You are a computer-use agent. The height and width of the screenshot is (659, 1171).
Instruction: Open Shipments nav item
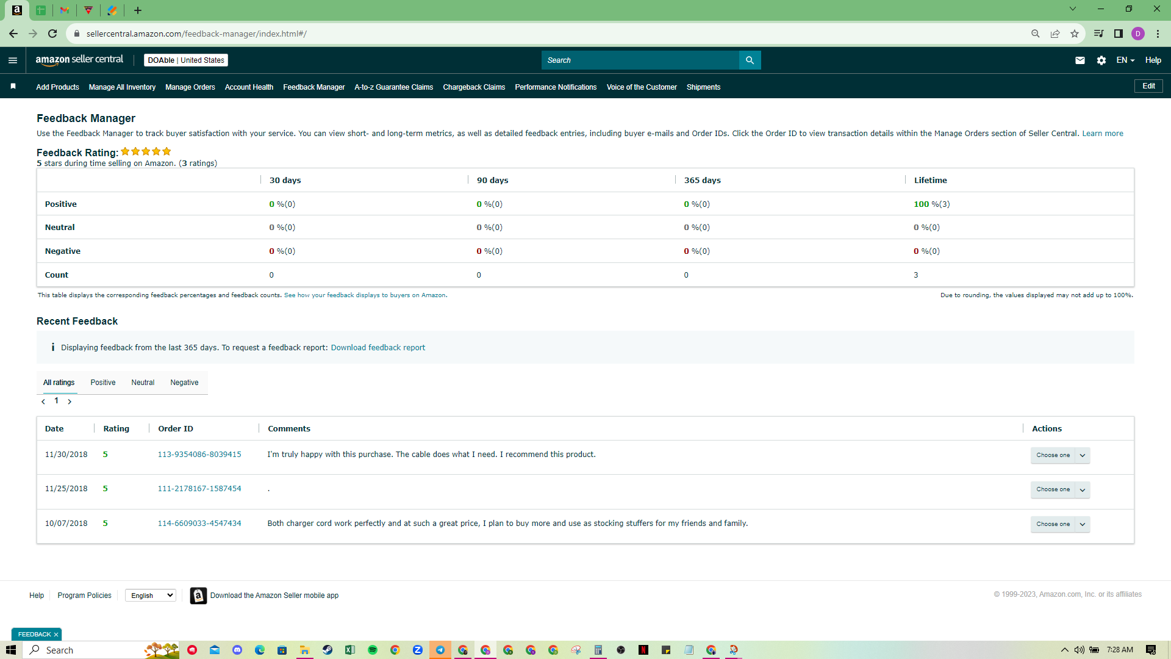(703, 87)
